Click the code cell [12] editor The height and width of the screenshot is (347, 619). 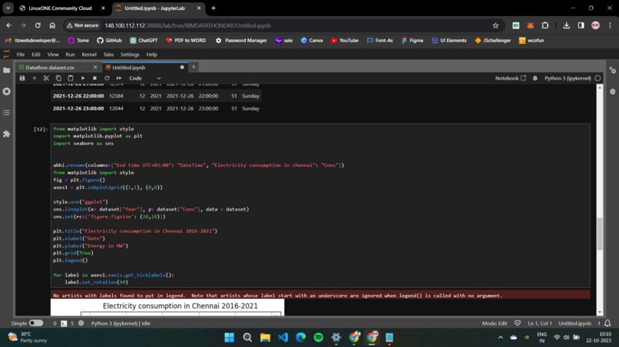coord(320,205)
